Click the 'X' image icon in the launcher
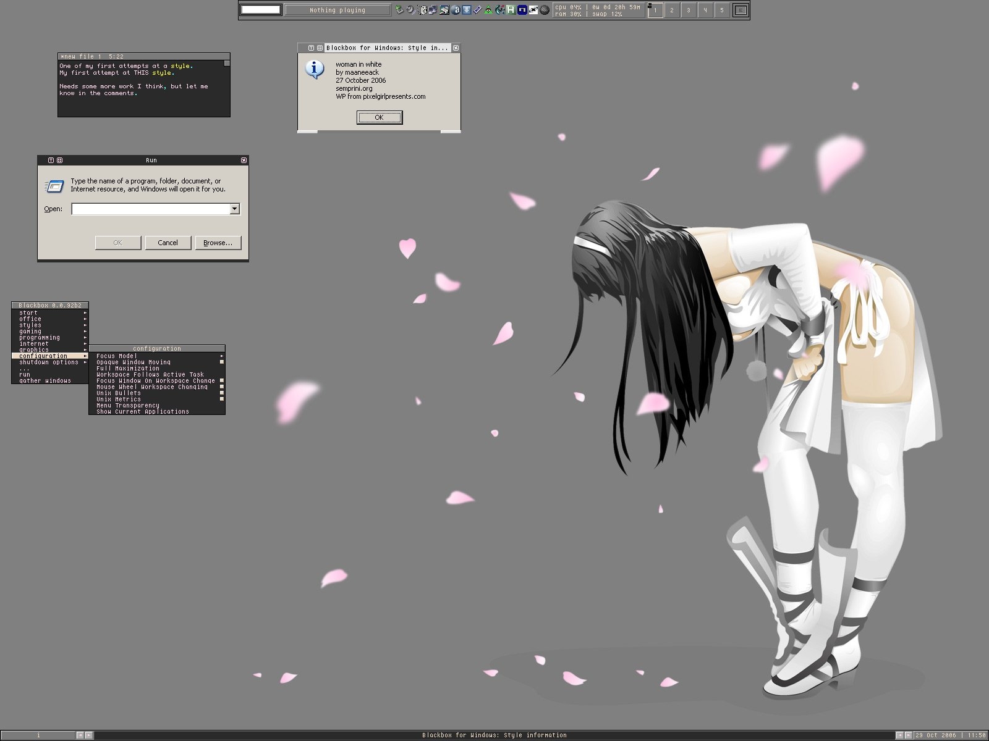 tap(533, 10)
